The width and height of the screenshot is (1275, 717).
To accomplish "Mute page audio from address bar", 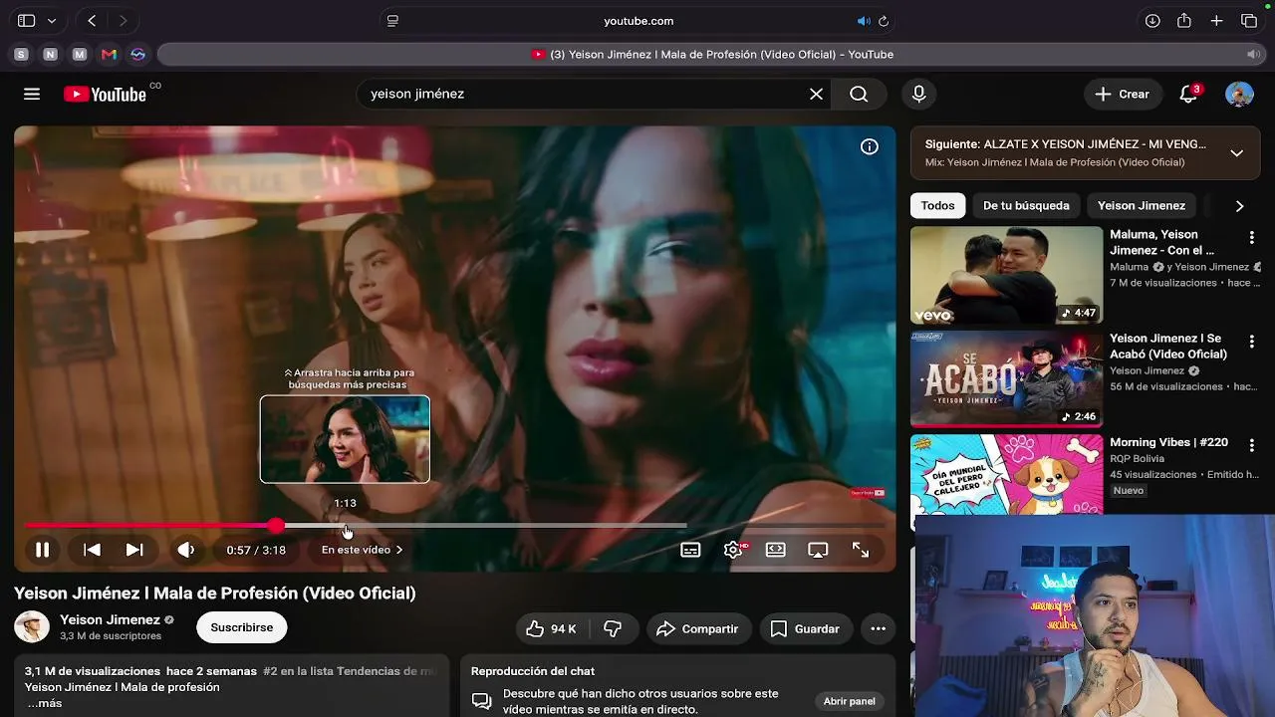I will point(864,21).
